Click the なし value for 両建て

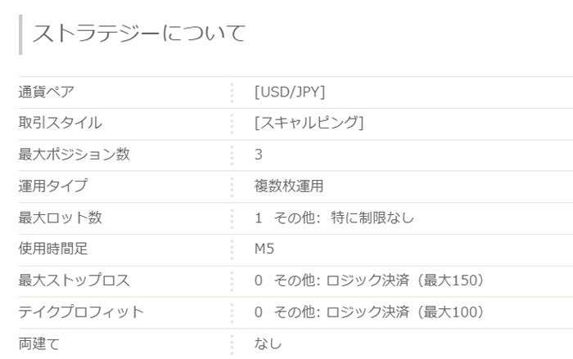[268, 343]
